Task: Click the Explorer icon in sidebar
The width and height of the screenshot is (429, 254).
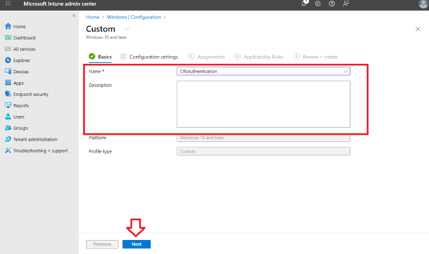Action: [x=8, y=60]
